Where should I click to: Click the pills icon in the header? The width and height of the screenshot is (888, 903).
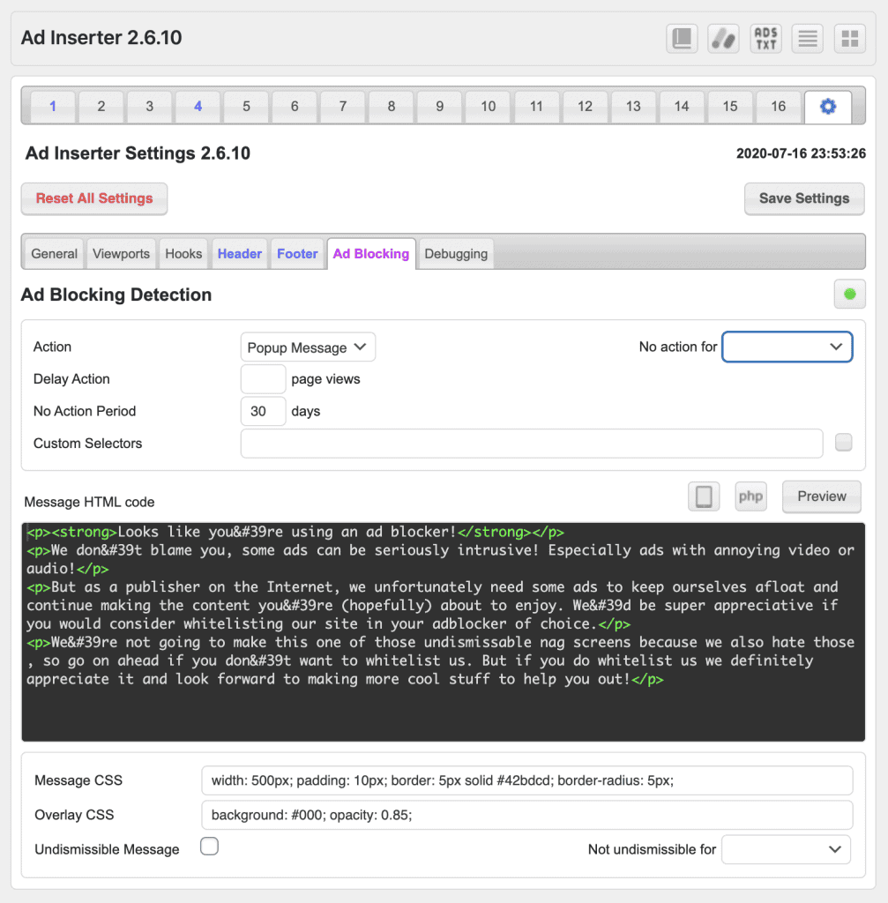click(x=723, y=39)
